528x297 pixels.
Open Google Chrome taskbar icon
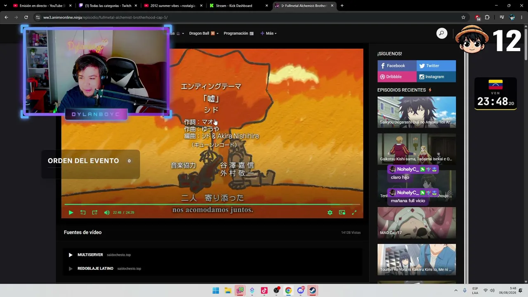(288, 291)
